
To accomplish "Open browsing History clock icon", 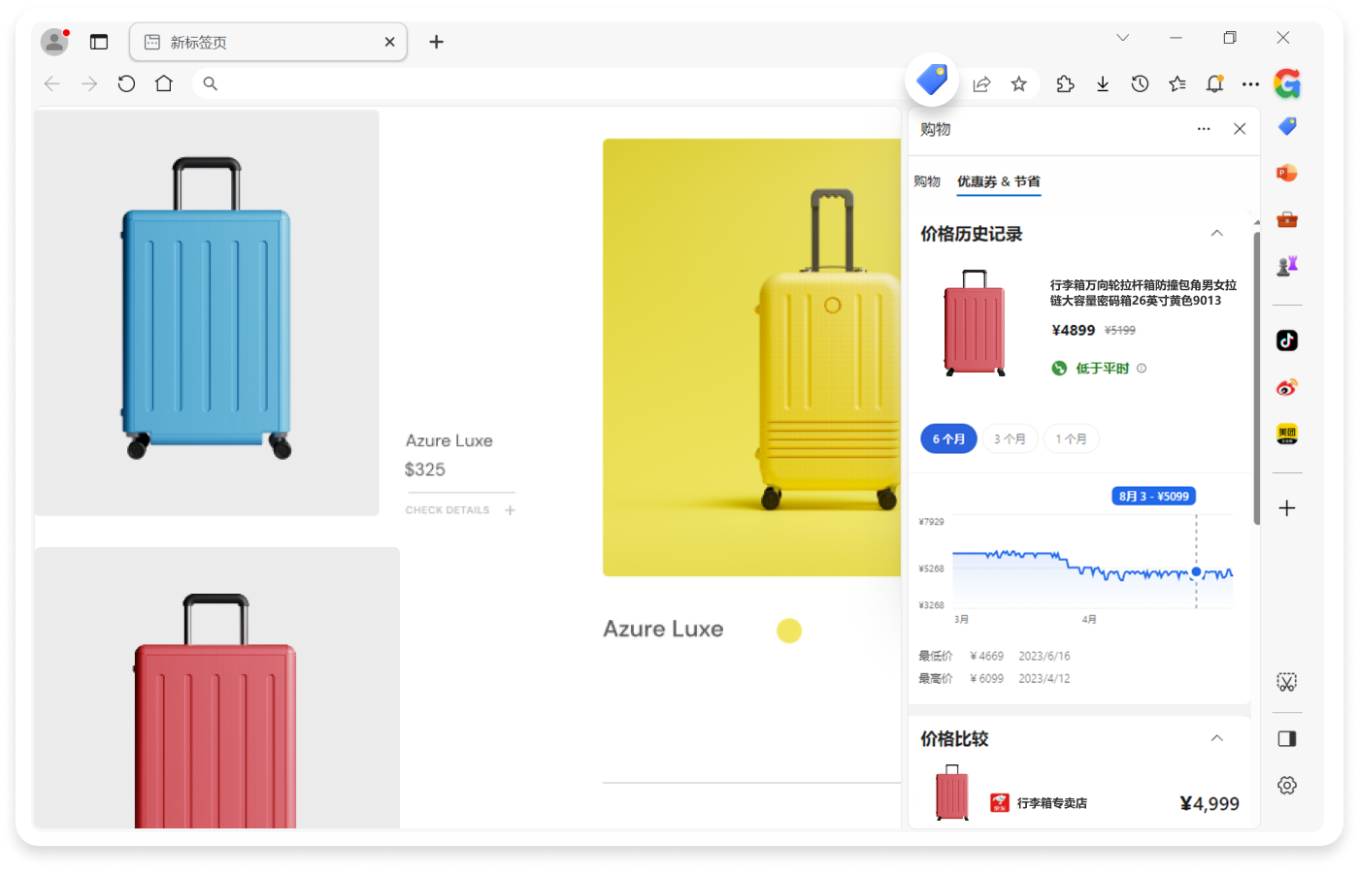I will point(1140,84).
